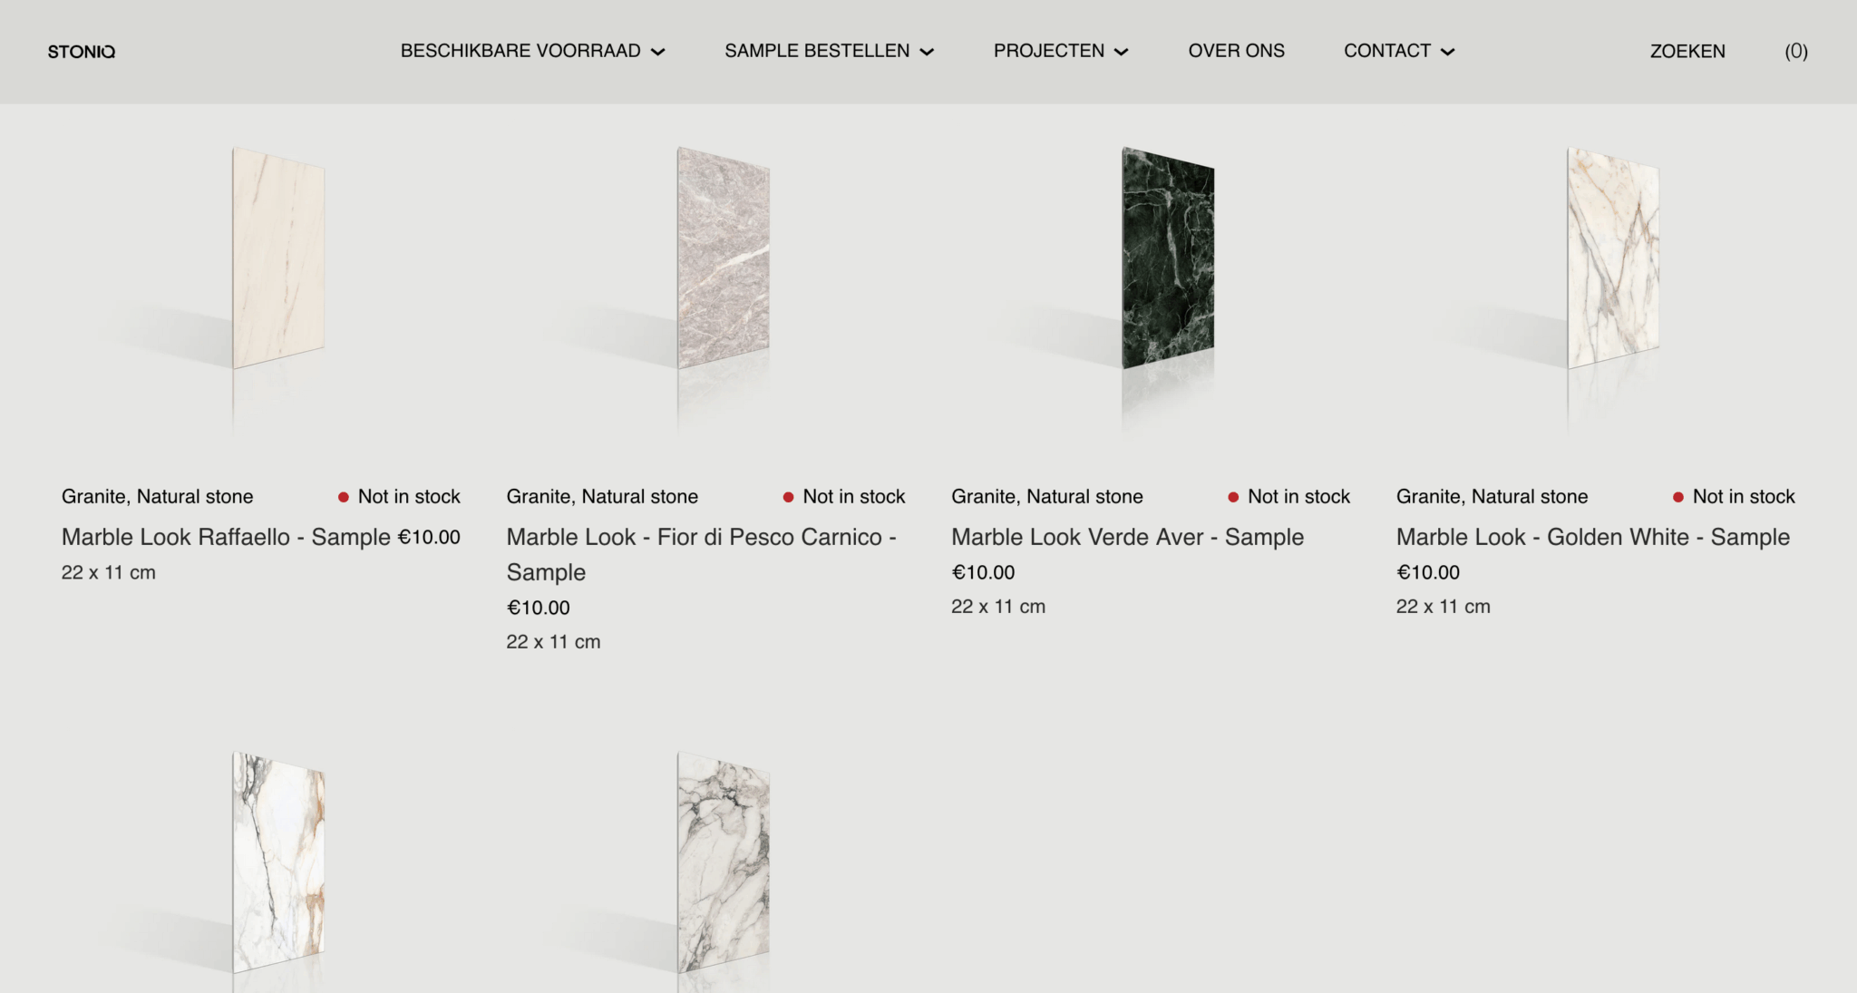Open the shopping cart (0)
The height and width of the screenshot is (993, 1857).
click(x=1796, y=52)
